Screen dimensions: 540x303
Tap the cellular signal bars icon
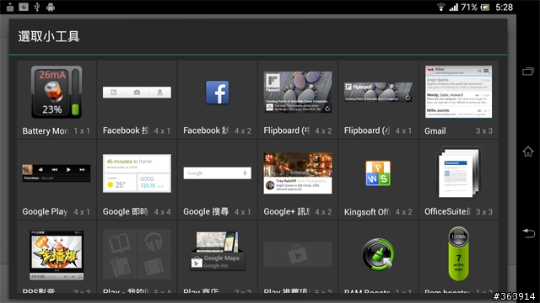click(x=453, y=8)
